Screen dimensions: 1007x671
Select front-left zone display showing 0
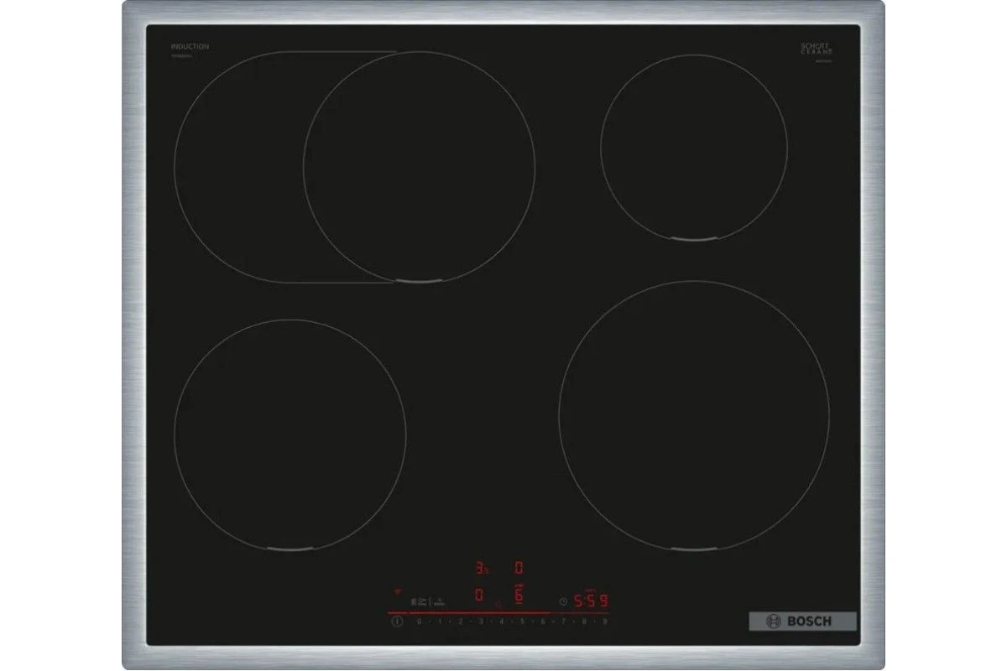tap(479, 595)
